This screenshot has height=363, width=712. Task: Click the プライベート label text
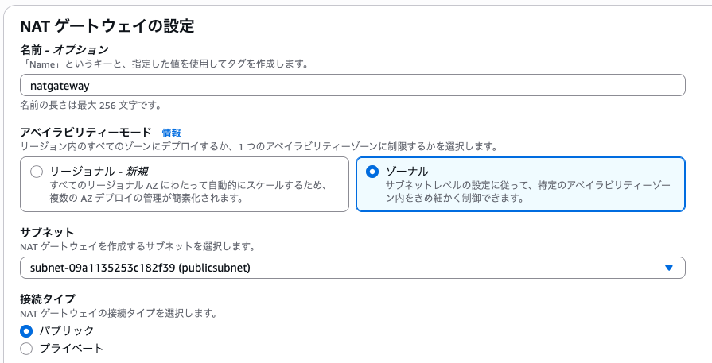[x=72, y=348]
